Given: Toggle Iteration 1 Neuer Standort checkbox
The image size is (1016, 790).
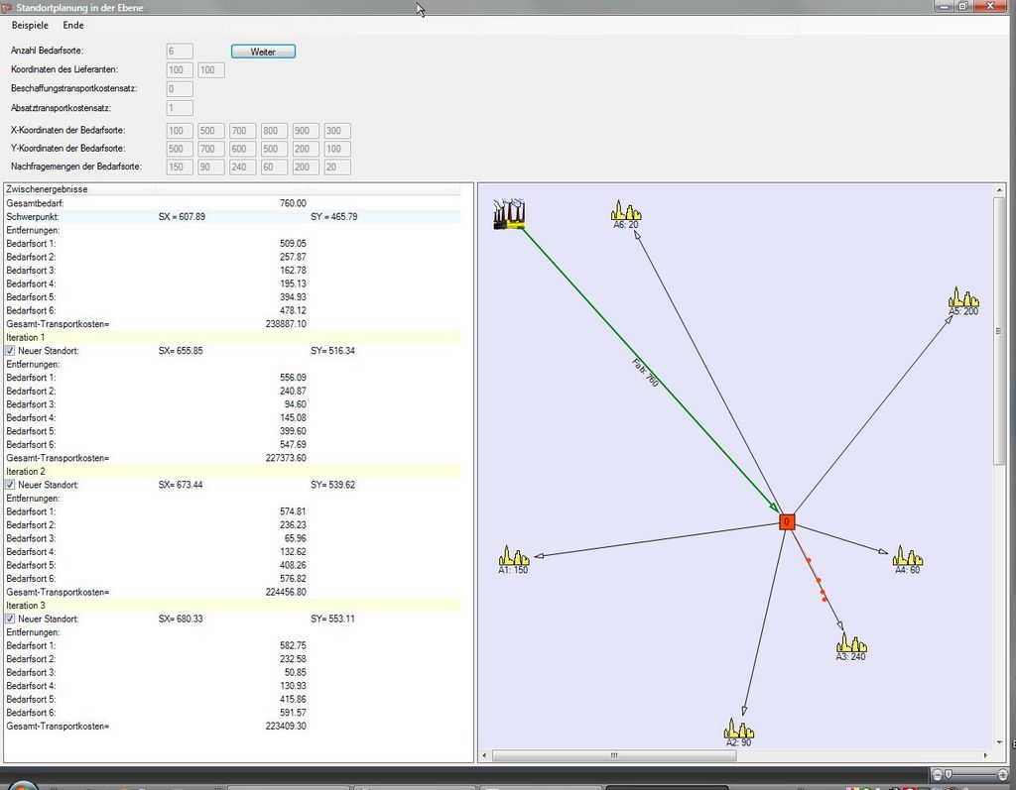Looking at the screenshot, I should [x=10, y=351].
